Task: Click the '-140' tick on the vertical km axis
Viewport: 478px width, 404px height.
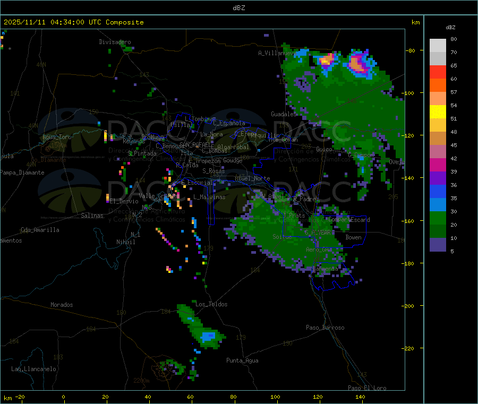Action: [408, 178]
